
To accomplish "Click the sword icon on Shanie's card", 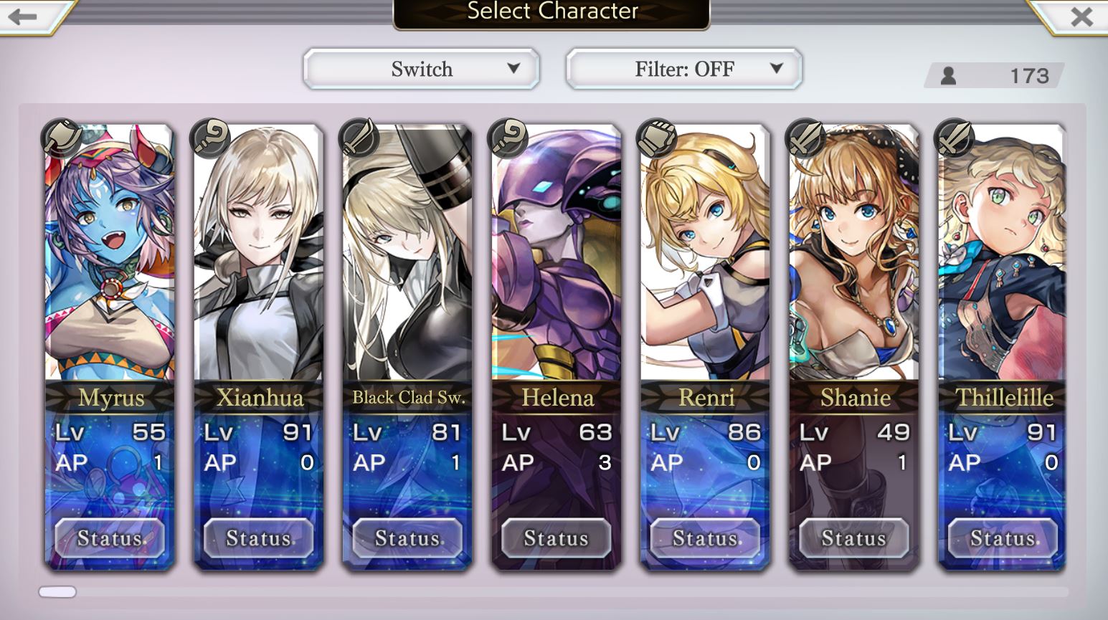I will pos(805,138).
